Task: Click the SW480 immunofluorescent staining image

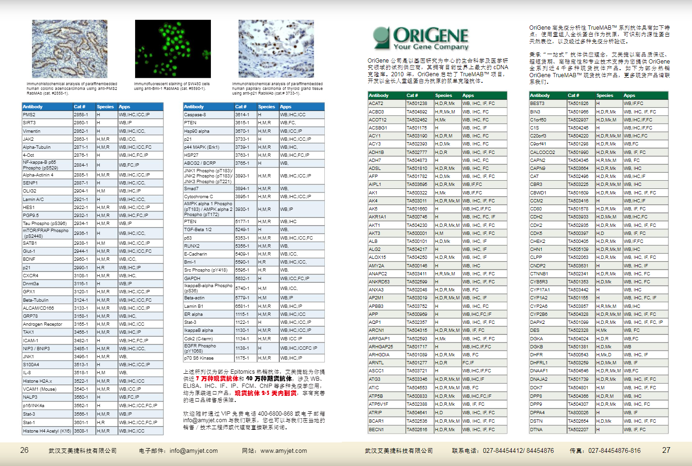Action: [173, 48]
